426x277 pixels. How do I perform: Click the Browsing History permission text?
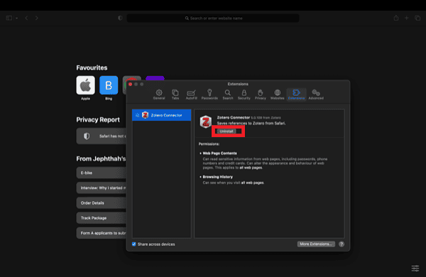tap(218, 177)
